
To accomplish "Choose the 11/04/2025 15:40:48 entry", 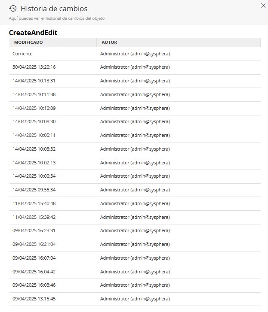I will pos(34,203).
